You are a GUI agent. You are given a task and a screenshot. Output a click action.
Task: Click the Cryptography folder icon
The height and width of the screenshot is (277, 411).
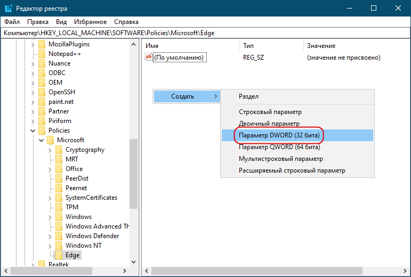59,150
